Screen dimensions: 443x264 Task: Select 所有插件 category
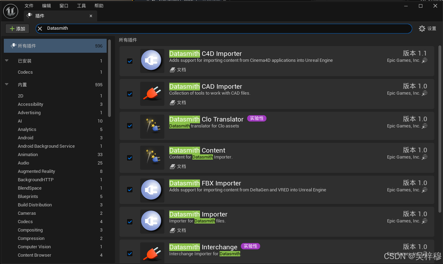[x=55, y=46]
